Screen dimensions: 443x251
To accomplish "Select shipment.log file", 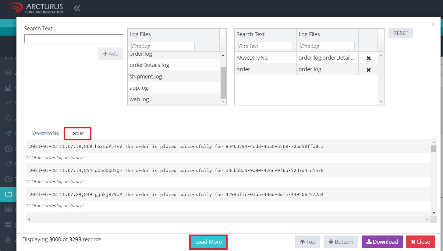I will 174,77.
